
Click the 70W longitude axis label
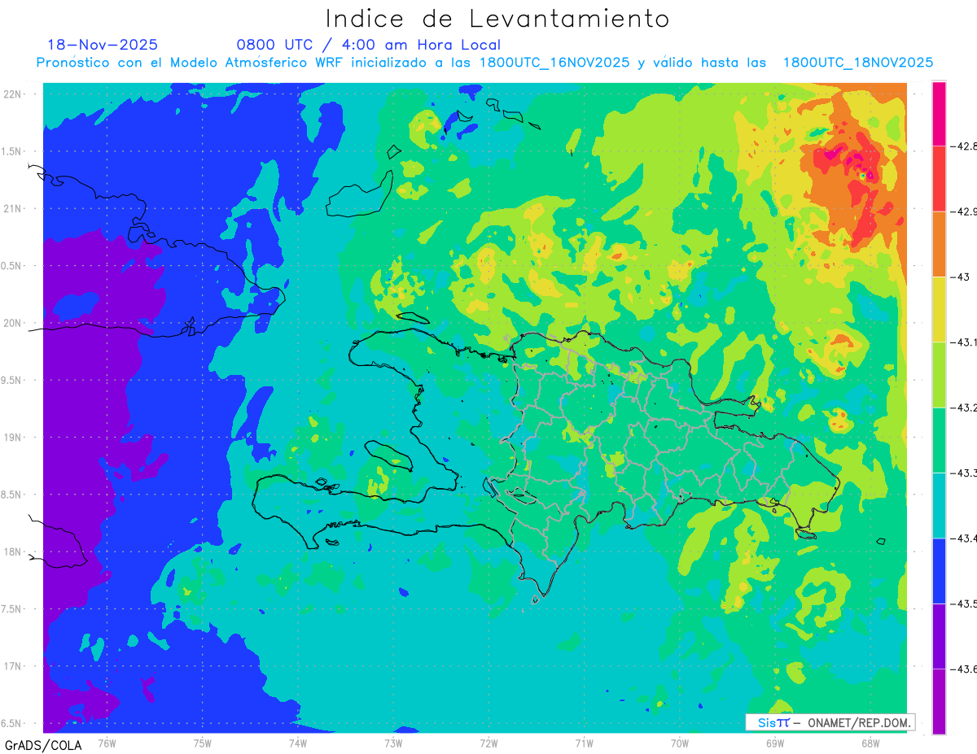(679, 743)
